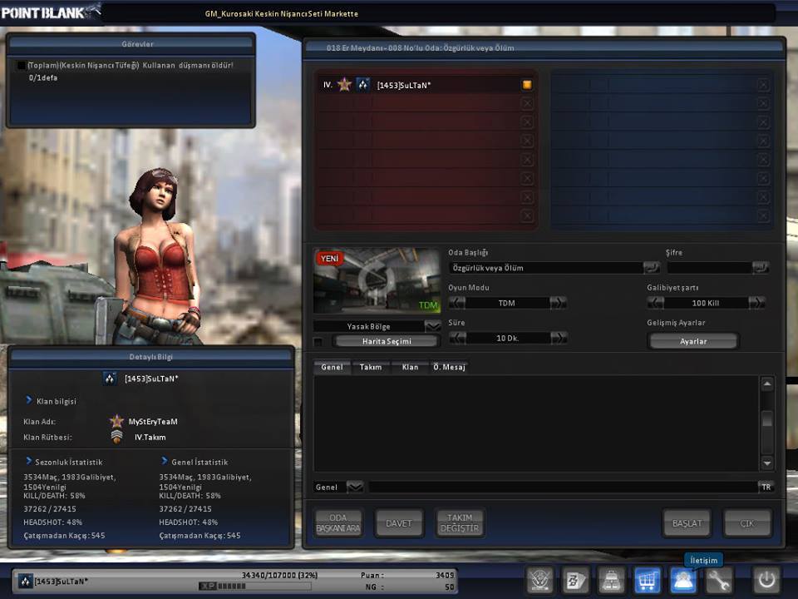798x599 pixels.
Task: Click the previous Oyun Modu arrow
Action: 457,303
